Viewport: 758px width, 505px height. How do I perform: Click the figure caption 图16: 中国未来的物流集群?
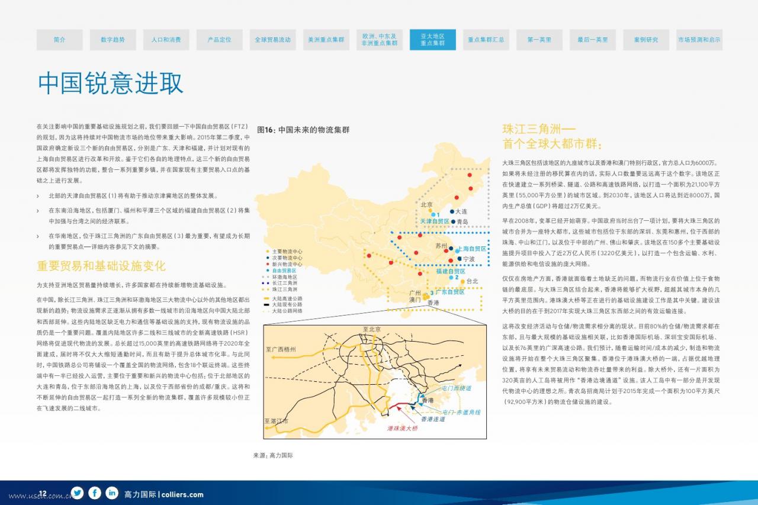coord(303,130)
